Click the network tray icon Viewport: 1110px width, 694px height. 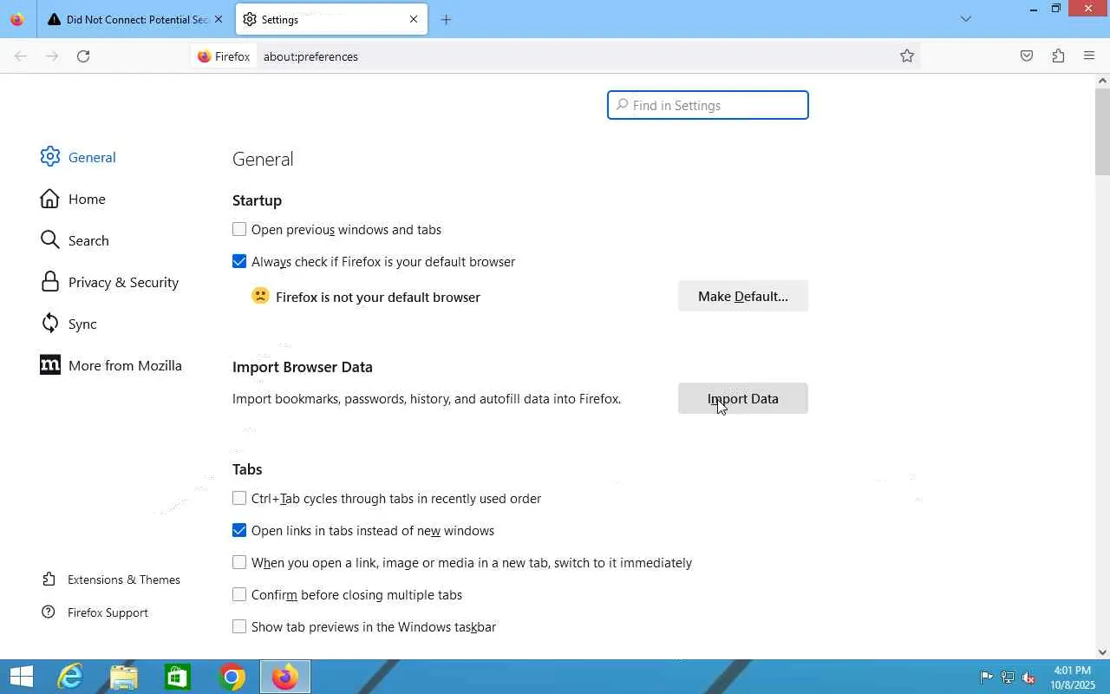point(1008,678)
